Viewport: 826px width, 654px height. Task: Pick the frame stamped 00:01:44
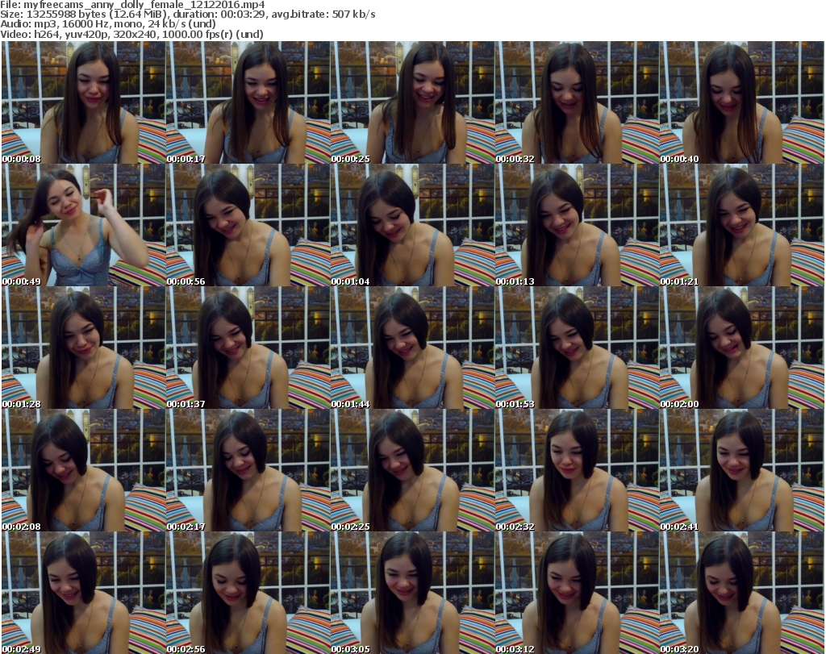click(x=412, y=348)
